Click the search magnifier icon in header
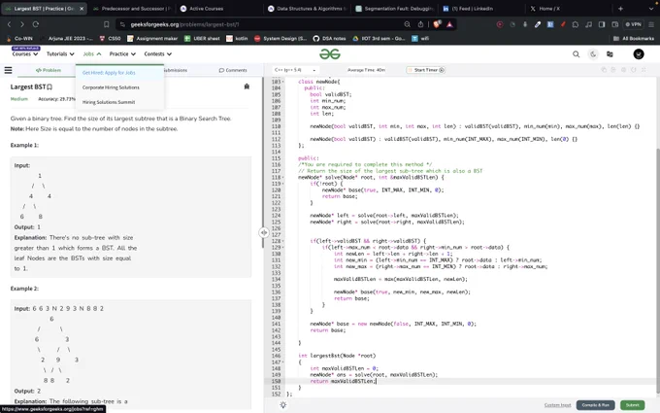The image size is (660, 413). 576,54
